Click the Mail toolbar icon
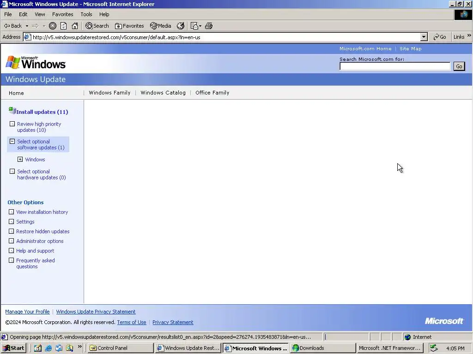 pos(194,26)
